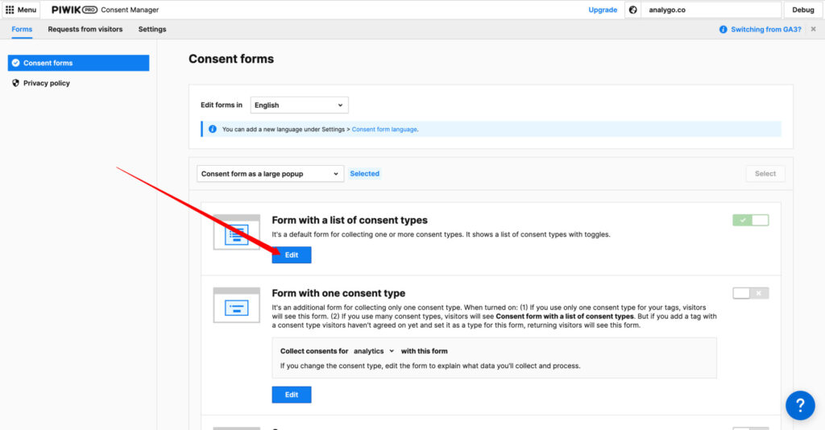825x430 pixels.
Task: Click 'Form with one consent type' title
Action: 339,293
